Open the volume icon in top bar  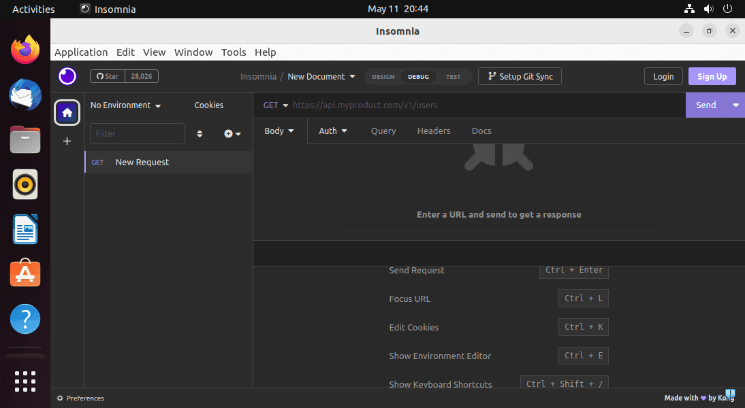(x=708, y=9)
